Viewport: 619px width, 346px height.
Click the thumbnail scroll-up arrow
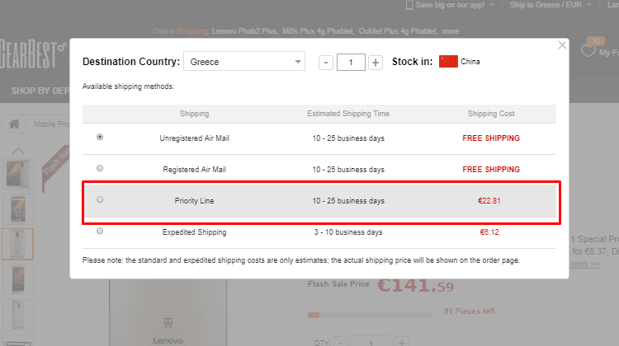17,151
